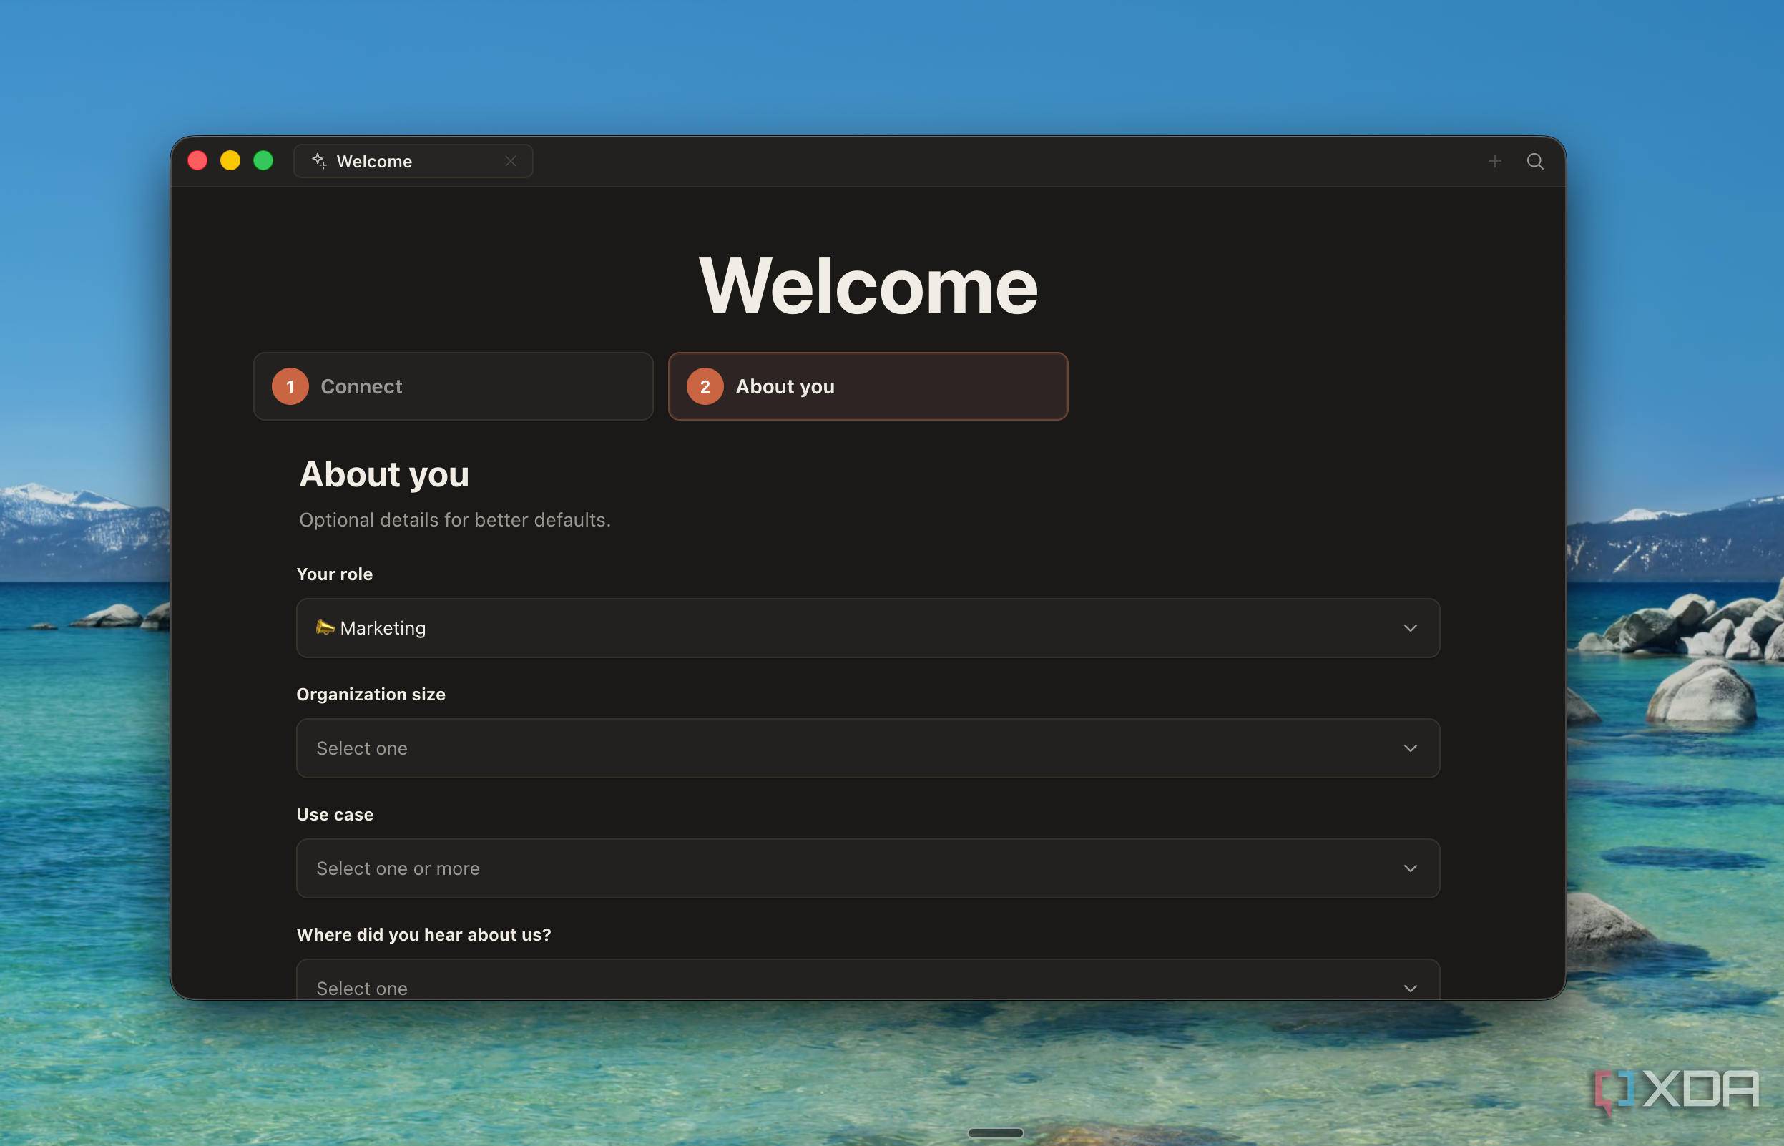Screen dimensions: 1784x1146
Task: Click the red close window button
Action: (197, 161)
